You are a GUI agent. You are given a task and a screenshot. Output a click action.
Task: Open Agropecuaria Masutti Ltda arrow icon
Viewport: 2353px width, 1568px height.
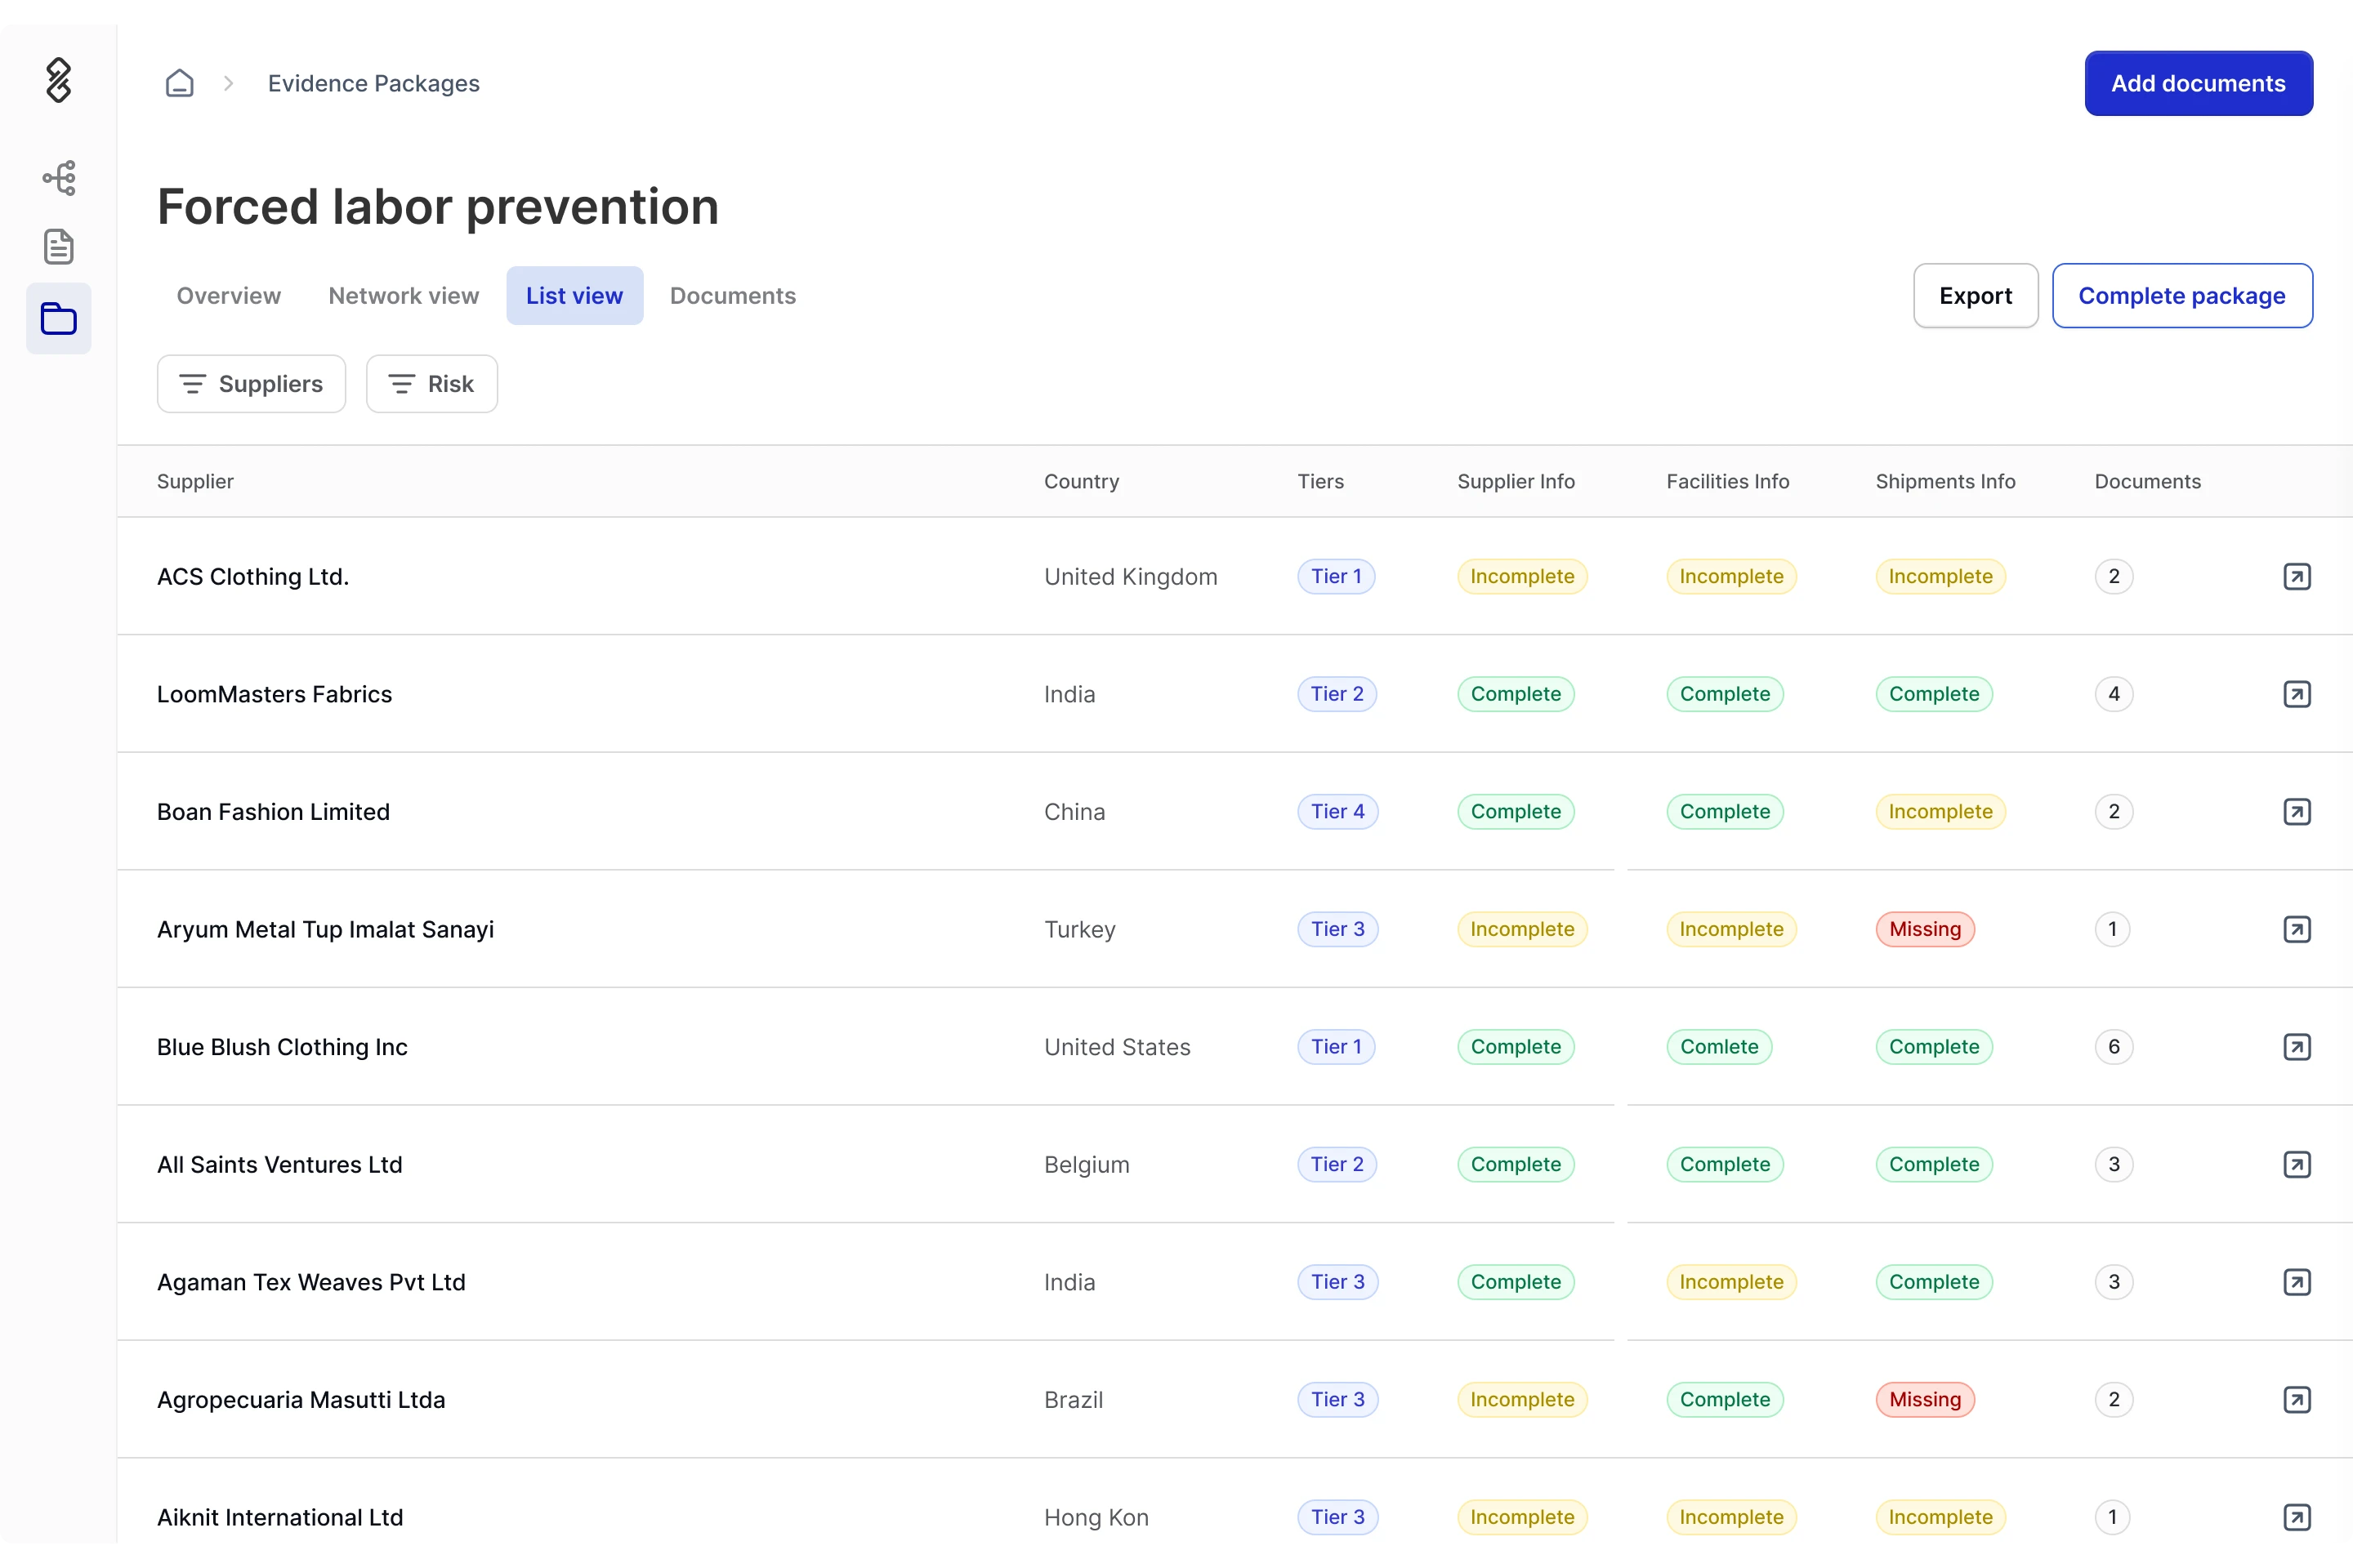(2296, 1399)
